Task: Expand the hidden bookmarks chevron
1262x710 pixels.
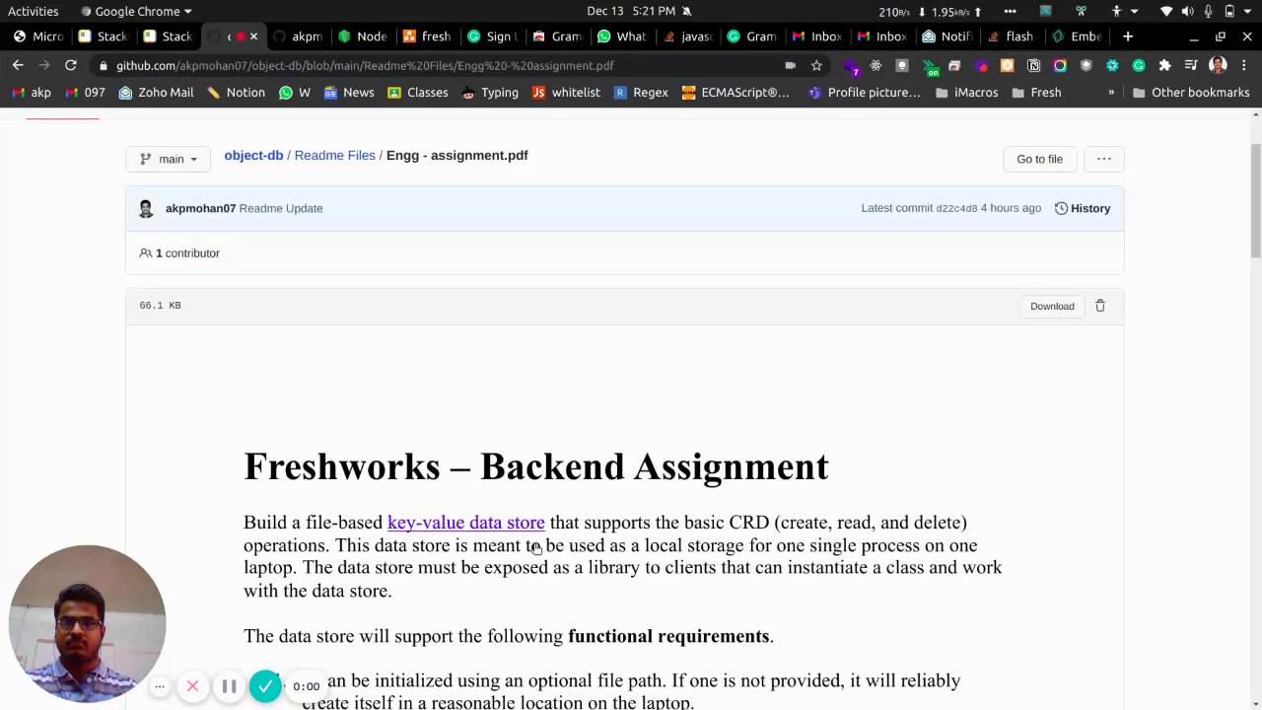Action: [1111, 93]
